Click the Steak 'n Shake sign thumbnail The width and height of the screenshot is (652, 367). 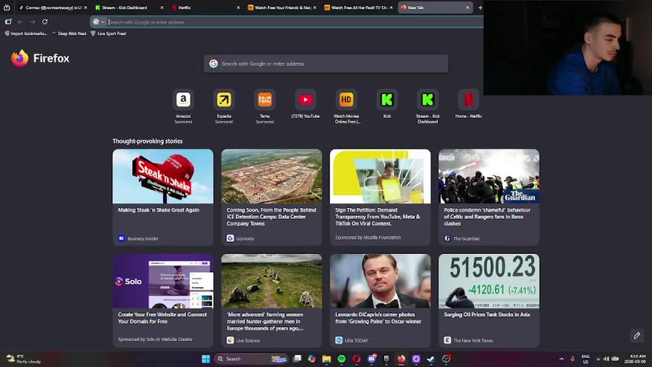163,176
